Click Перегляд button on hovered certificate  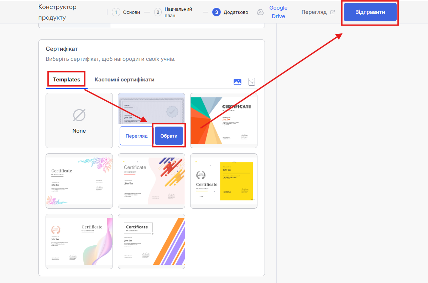click(x=136, y=136)
